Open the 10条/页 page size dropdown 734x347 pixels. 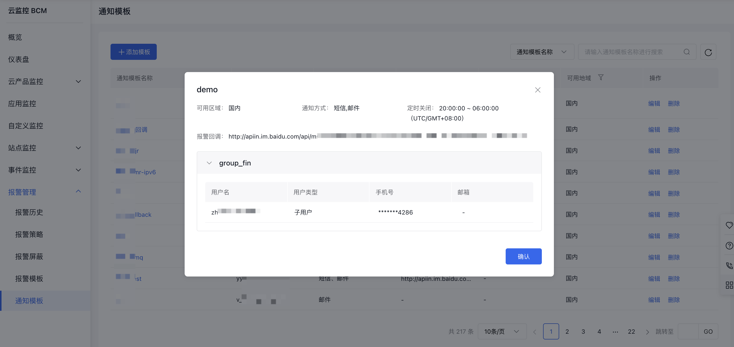[x=502, y=332]
